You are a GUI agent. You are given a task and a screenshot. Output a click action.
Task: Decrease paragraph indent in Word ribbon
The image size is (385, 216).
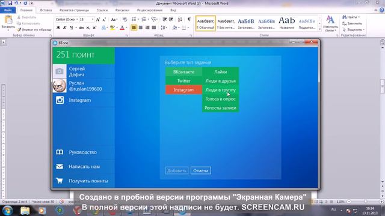tap(165, 19)
